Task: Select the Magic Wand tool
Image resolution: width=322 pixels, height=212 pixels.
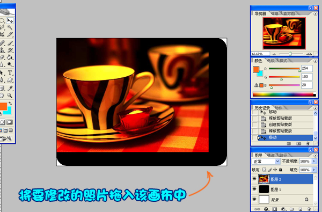Action: pos(10,27)
